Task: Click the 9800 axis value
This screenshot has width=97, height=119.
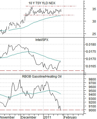Action: [92, 79]
